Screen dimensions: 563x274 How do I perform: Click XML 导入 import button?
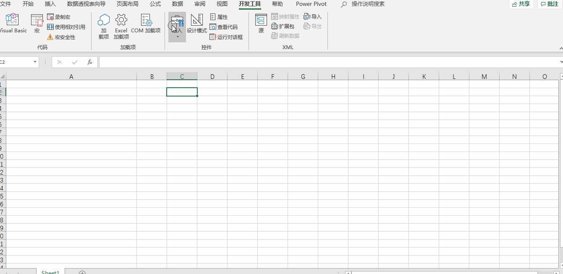click(312, 17)
